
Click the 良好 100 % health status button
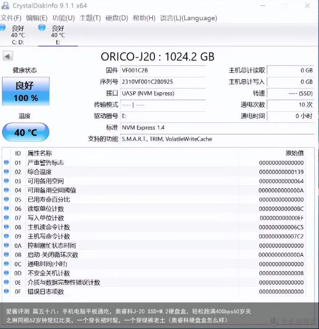[26, 91]
